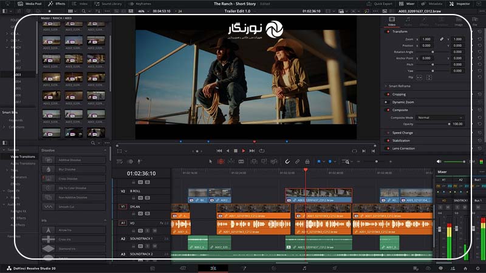Toggle the Transform enable switch

coord(388,32)
